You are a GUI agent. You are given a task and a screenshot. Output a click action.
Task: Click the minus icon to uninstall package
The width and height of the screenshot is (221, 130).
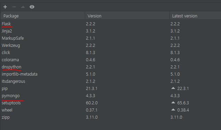(14, 7)
